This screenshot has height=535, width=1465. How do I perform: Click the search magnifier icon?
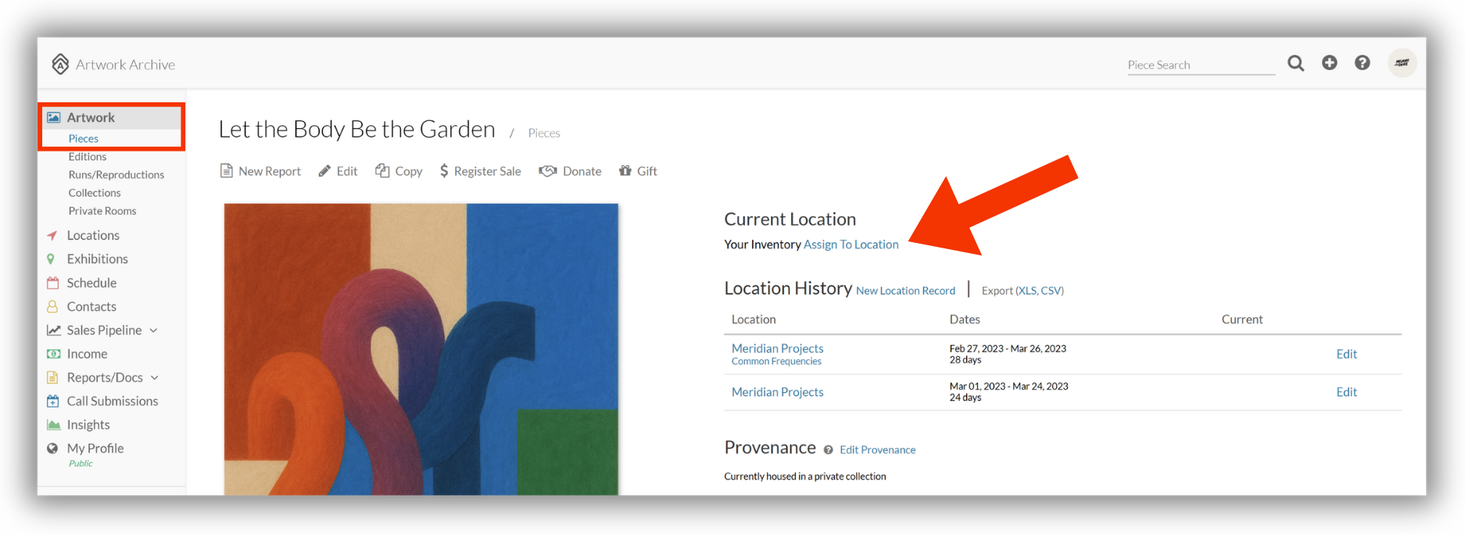1295,63
